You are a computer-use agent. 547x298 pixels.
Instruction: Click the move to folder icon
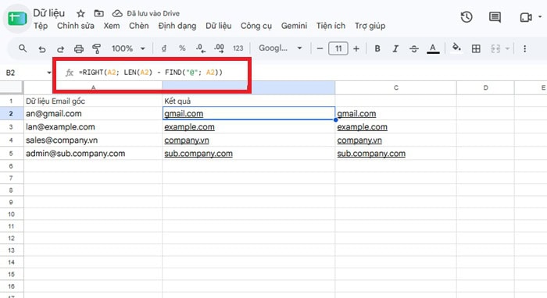pyautogui.click(x=99, y=13)
